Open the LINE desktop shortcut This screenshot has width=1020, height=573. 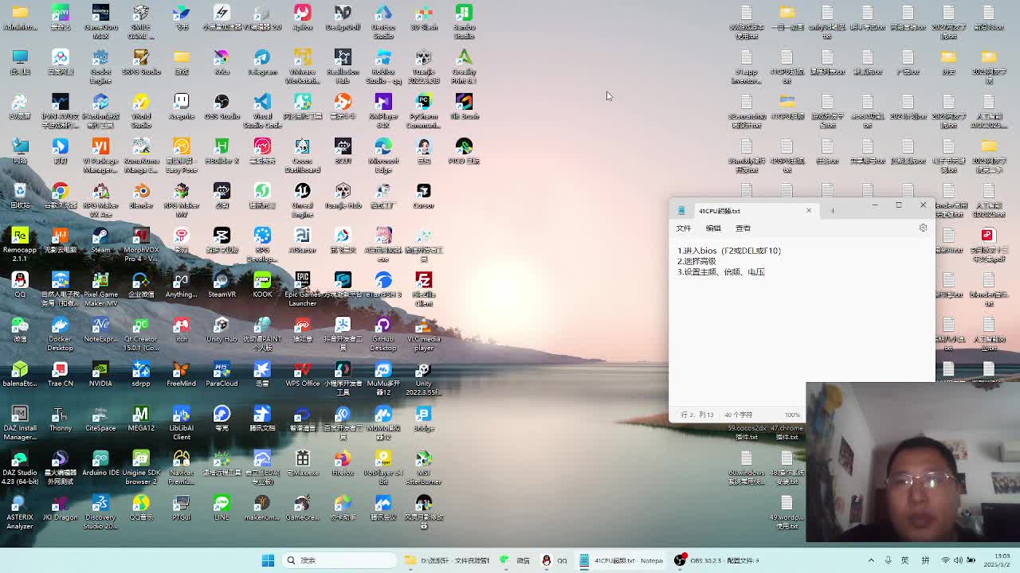pos(222,508)
